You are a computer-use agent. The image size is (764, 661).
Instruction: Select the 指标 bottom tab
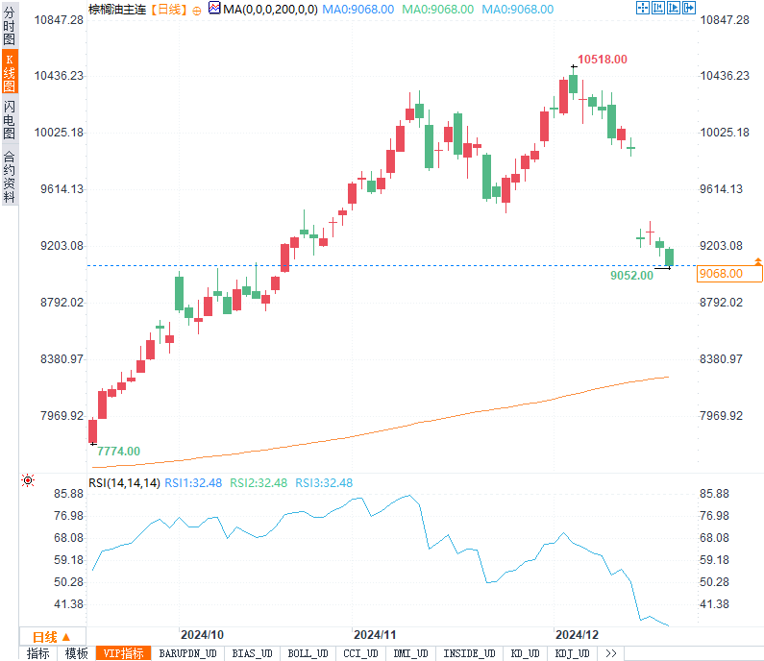38,653
